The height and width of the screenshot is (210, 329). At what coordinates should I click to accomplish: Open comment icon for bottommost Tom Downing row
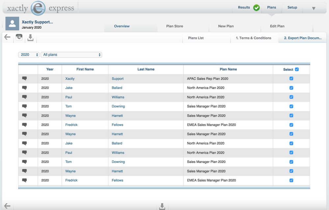pos(24,162)
